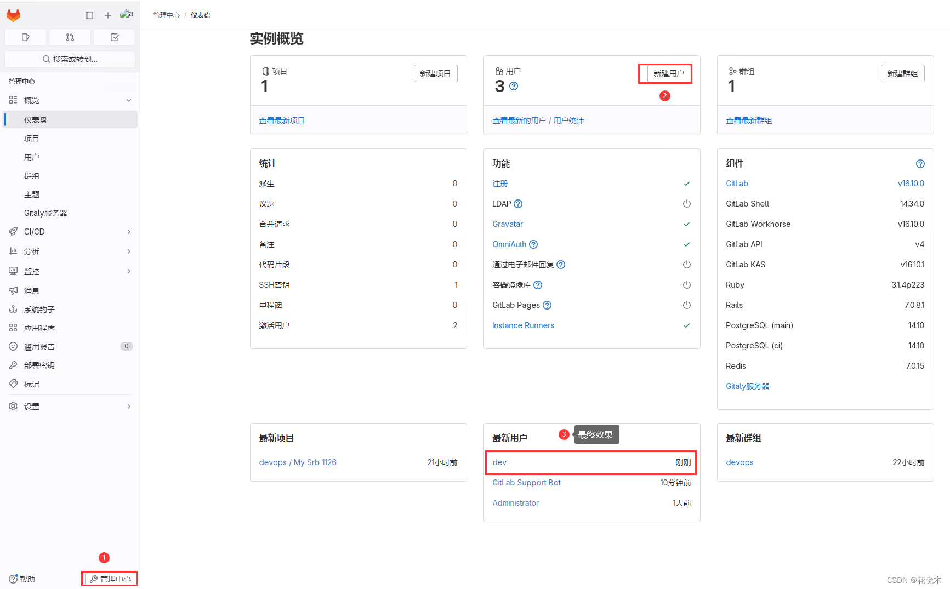Click the 新建用户 button
Image resolution: width=950 pixels, height=589 pixels.
pyautogui.click(x=669, y=73)
